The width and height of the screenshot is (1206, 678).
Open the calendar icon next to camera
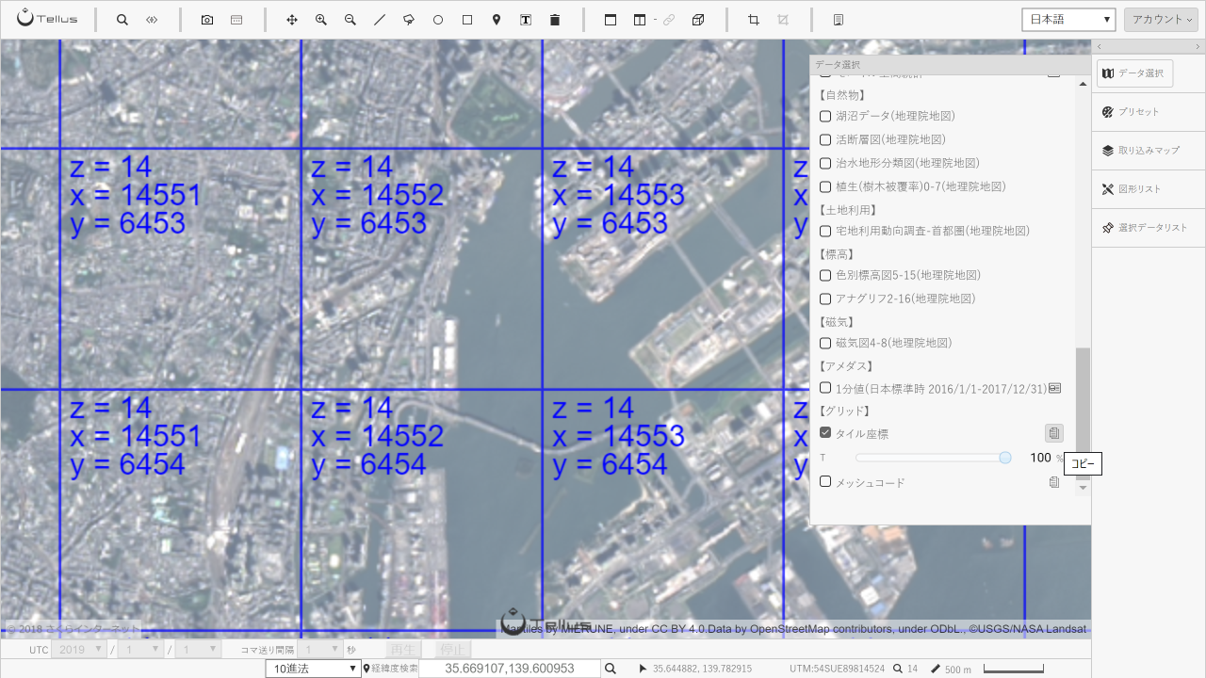[x=236, y=20]
